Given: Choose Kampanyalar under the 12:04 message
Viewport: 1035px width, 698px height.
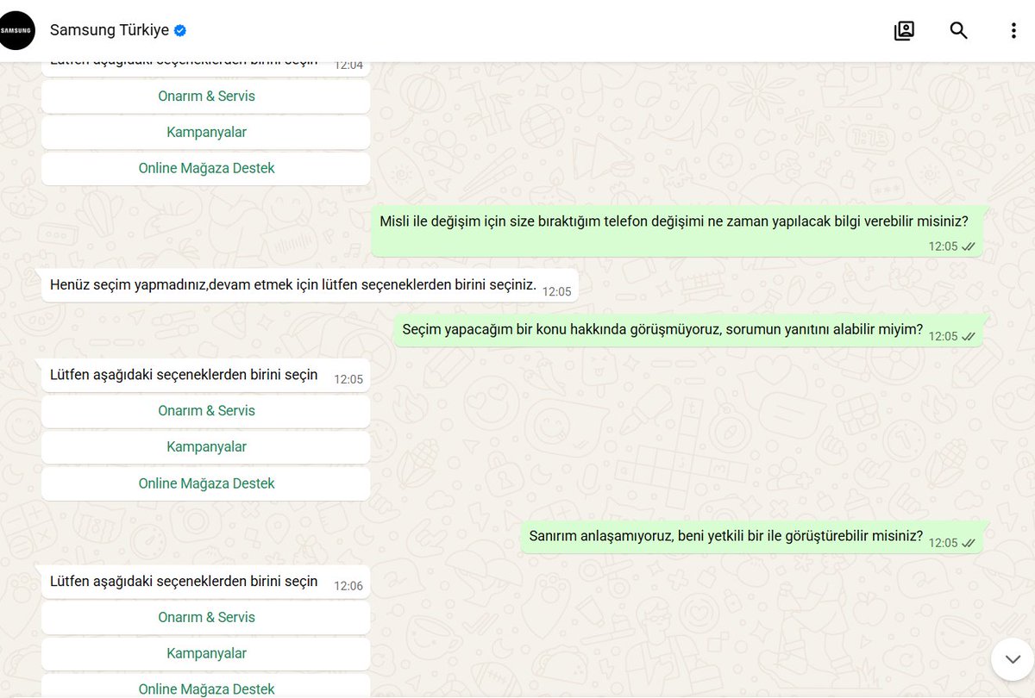Looking at the screenshot, I should point(206,132).
